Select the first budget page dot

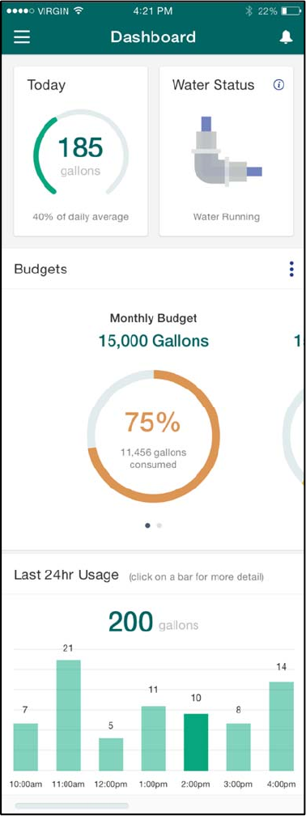148,525
